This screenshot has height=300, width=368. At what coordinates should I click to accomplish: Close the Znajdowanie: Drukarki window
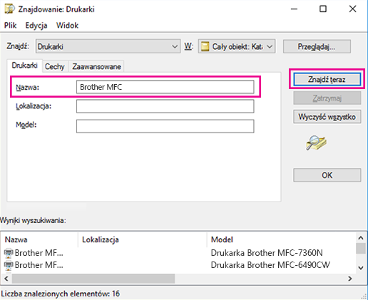(352, 9)
